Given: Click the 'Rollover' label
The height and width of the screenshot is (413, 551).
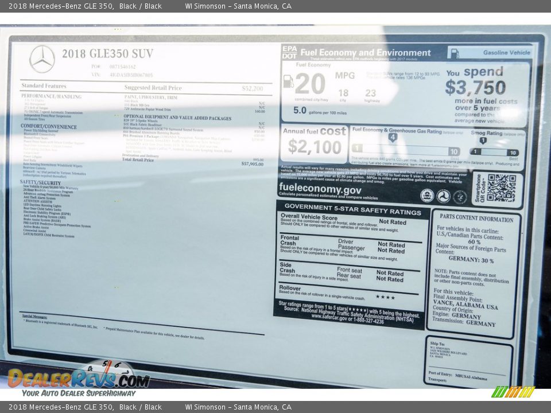Looking at the screenshot, I should click(289, 288).
